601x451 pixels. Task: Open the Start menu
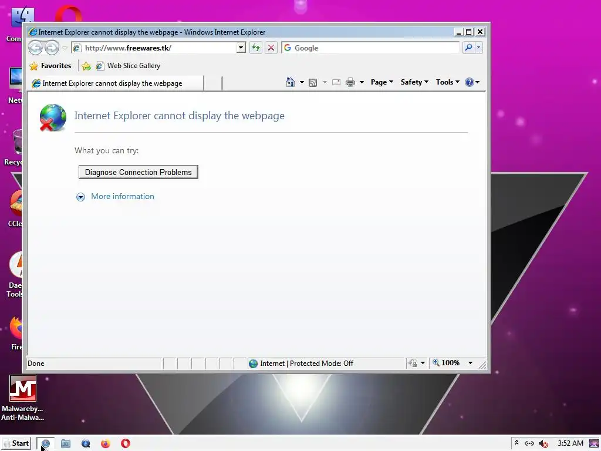tap(16, 443)
